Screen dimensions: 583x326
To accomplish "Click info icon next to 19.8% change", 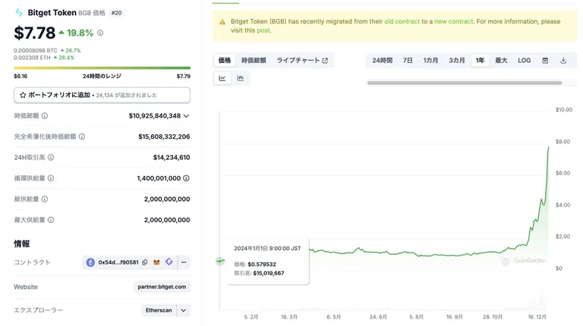I will pos(100,33).
